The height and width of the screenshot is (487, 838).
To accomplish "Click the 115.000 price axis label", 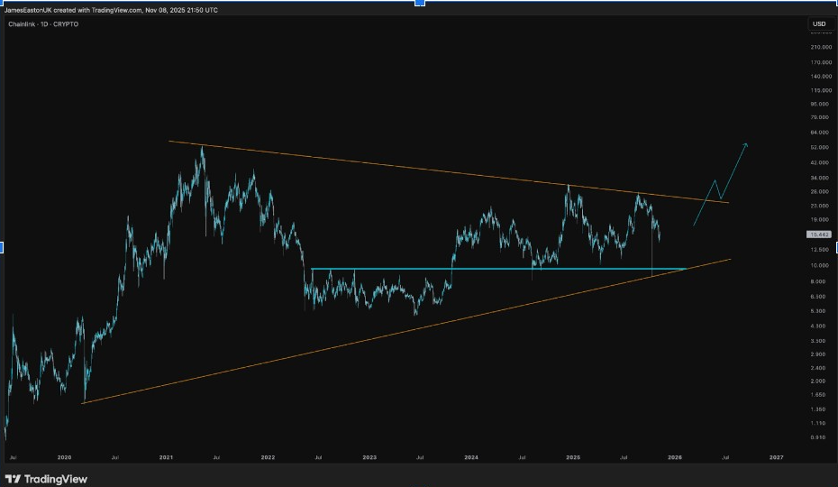I will tap(821, 90).
